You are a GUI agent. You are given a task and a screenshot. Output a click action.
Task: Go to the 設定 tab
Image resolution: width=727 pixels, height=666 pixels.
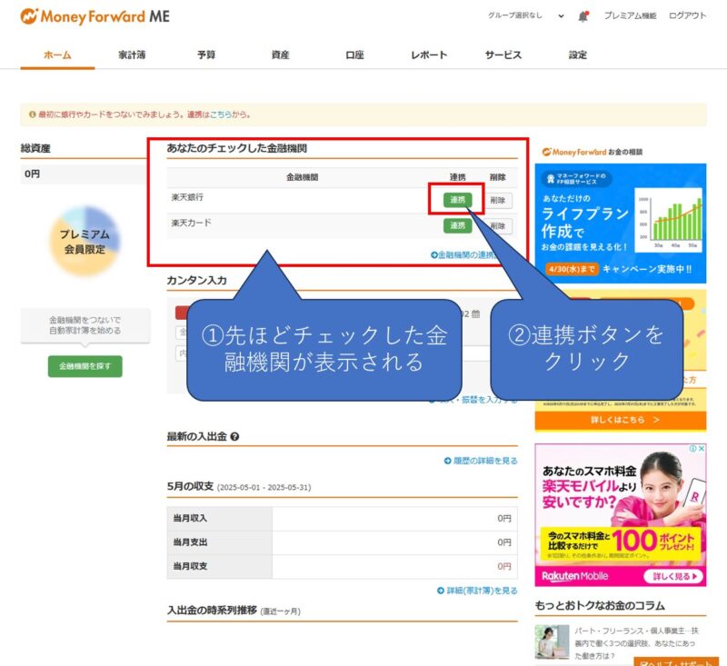click(578, 55)
